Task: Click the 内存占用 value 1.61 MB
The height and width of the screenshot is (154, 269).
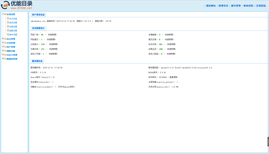Action: coord(175,87)
